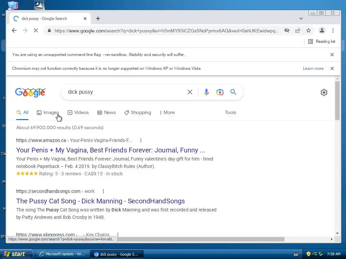Select the All results tab

(22, 113)
